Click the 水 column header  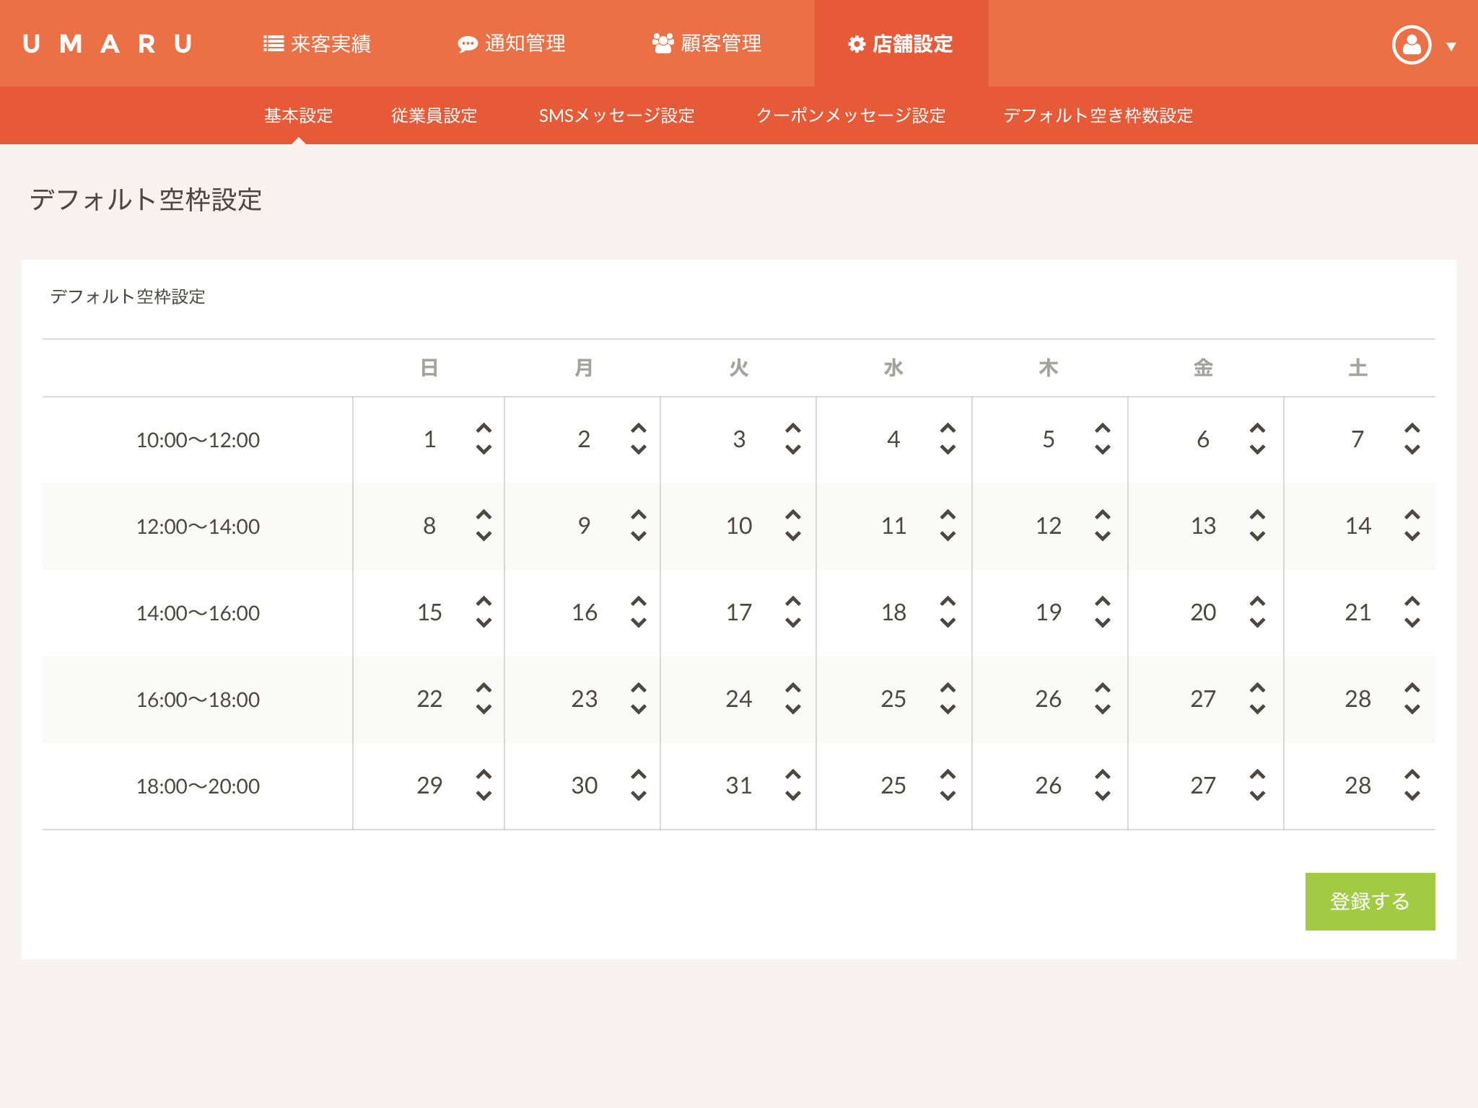click(x=893, y=368)
